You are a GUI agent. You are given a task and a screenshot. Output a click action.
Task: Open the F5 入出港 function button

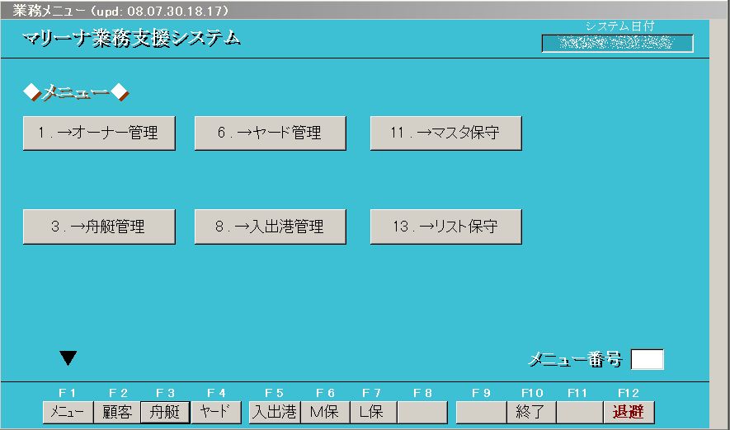274,412
